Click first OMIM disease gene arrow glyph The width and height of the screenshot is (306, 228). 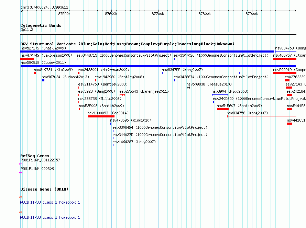tap(21, 197)
